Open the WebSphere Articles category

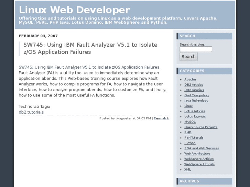(x=199, y=159)
